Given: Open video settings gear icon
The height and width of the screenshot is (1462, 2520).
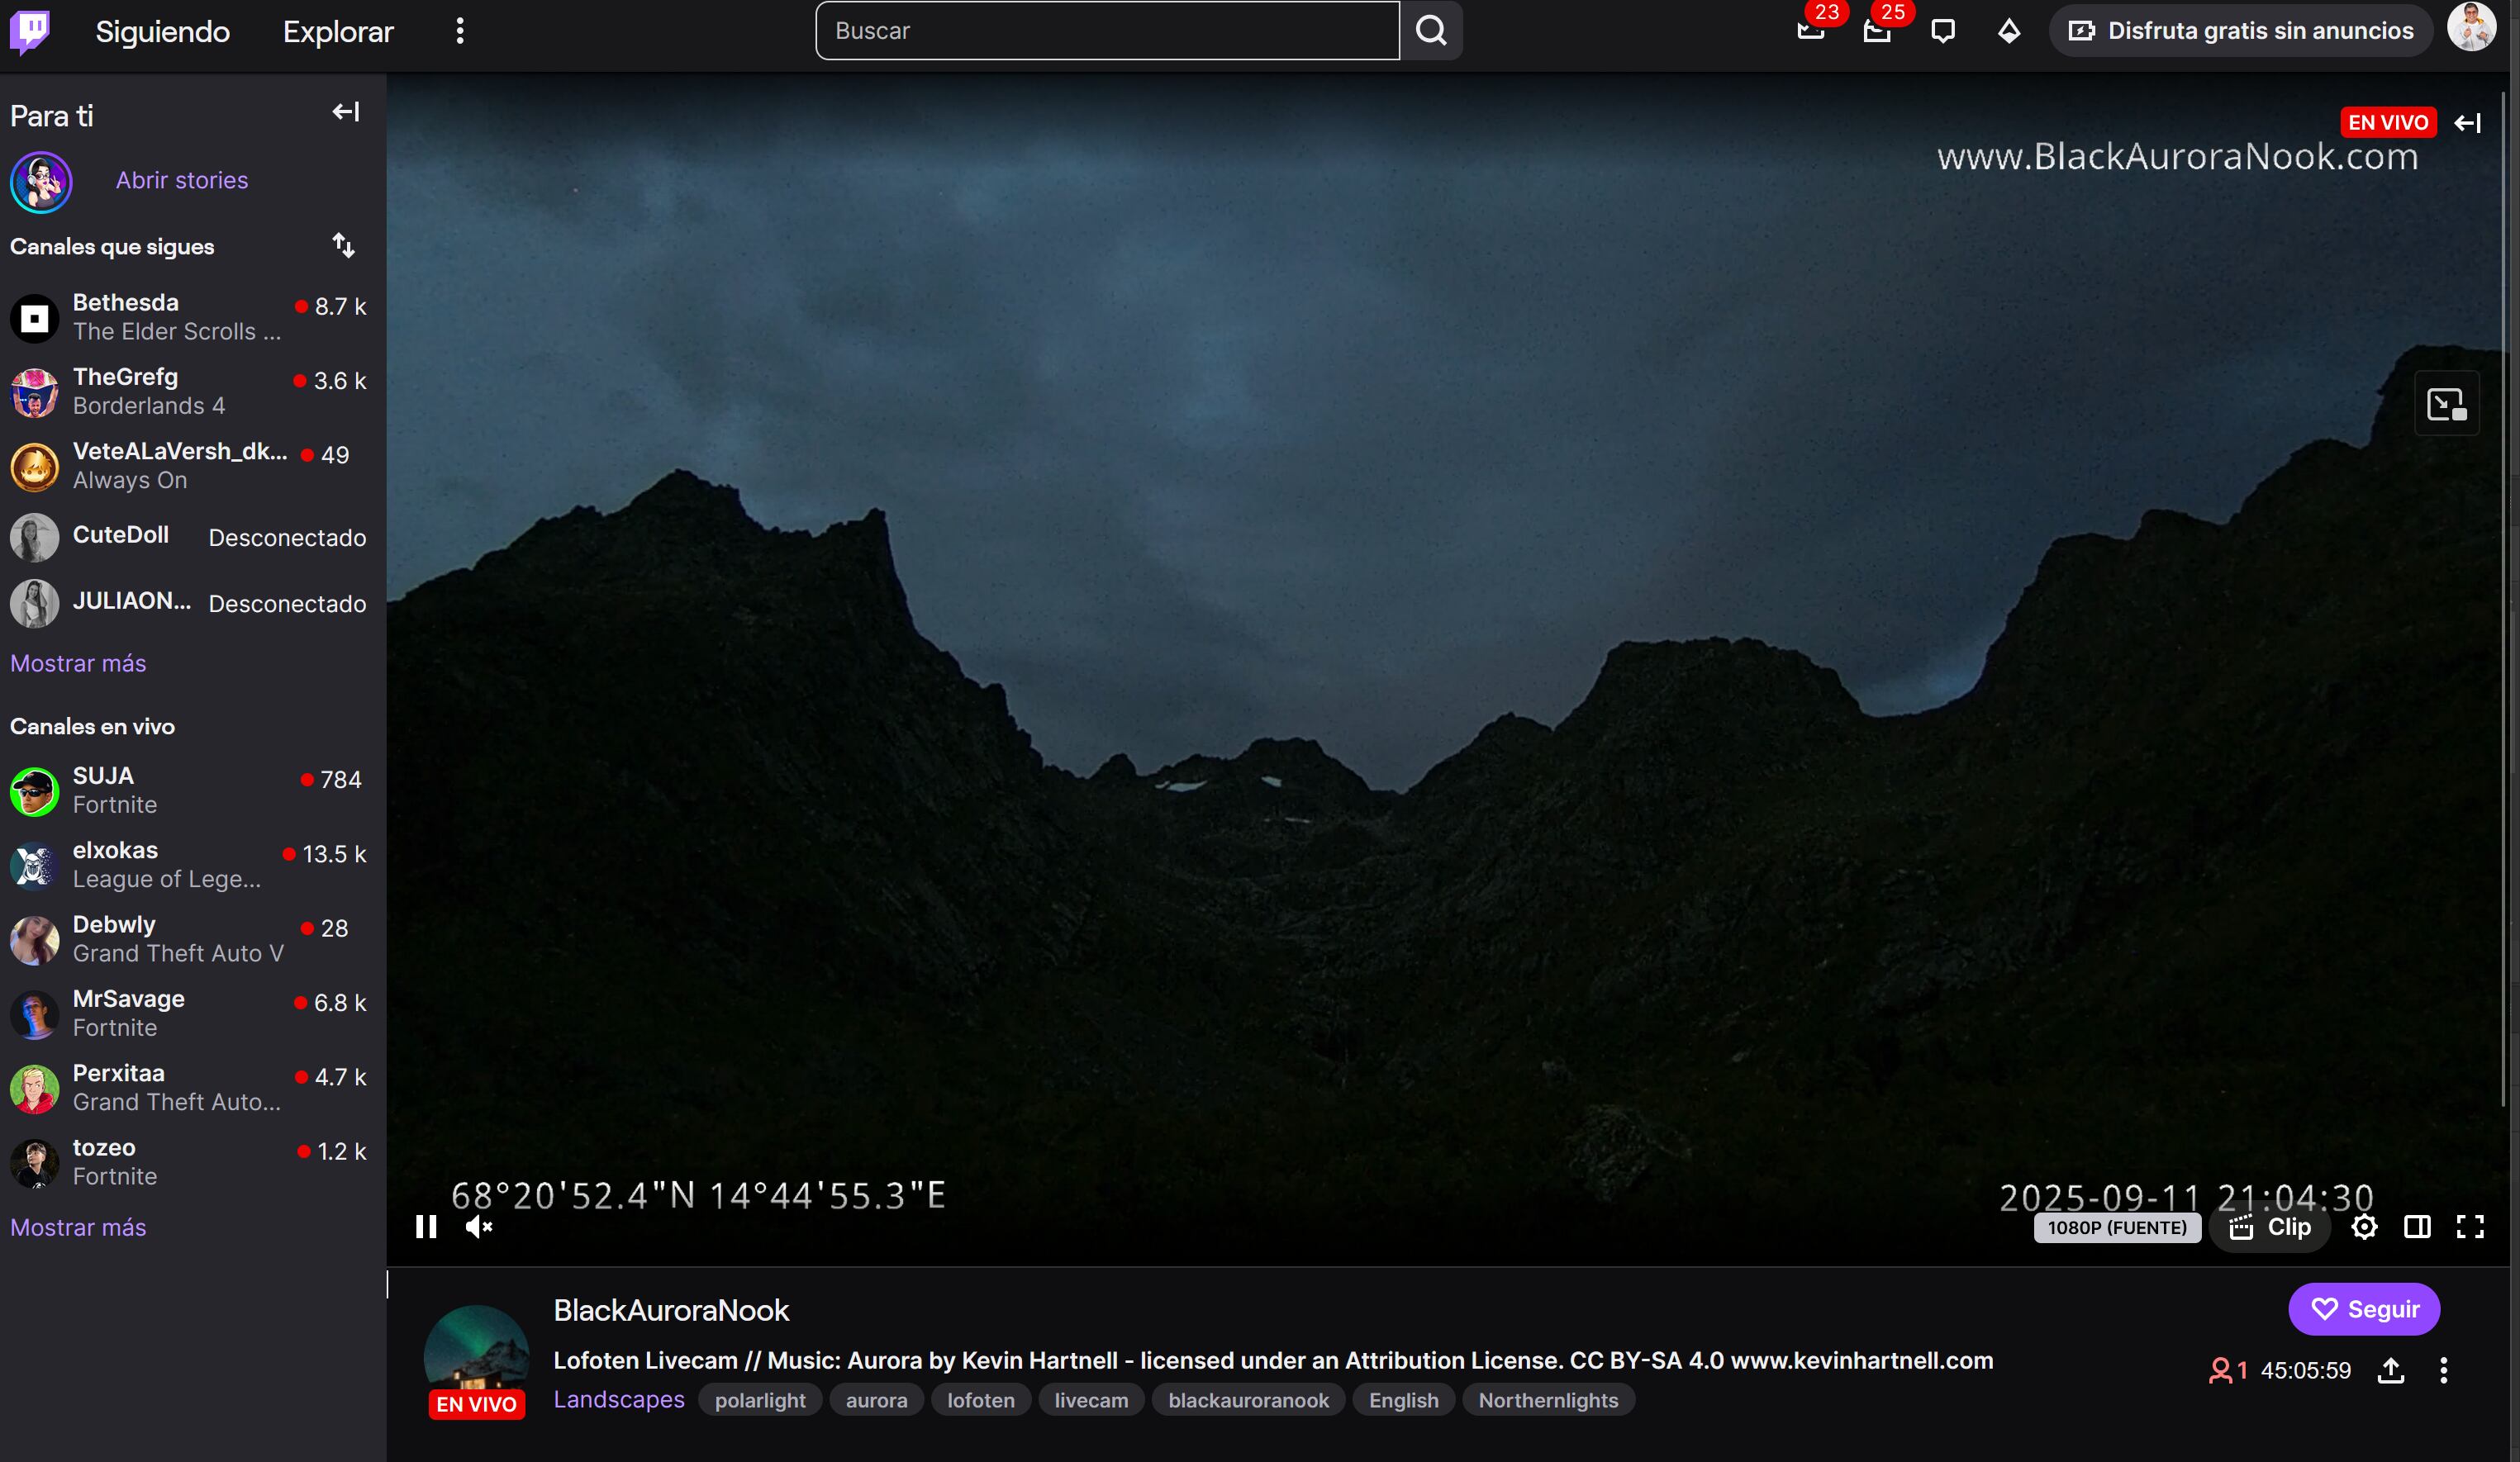Looking at the screenshot, I should click(x=2364, y=1227).
